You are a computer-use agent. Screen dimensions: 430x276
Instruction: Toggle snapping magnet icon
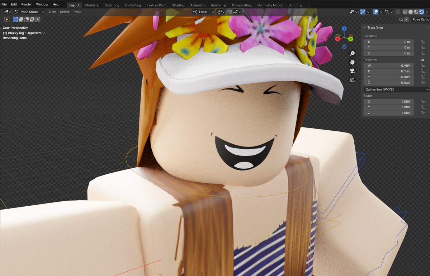[230, 12]
